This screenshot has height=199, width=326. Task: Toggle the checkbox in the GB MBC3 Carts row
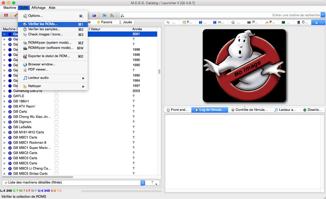coord(56,158)
